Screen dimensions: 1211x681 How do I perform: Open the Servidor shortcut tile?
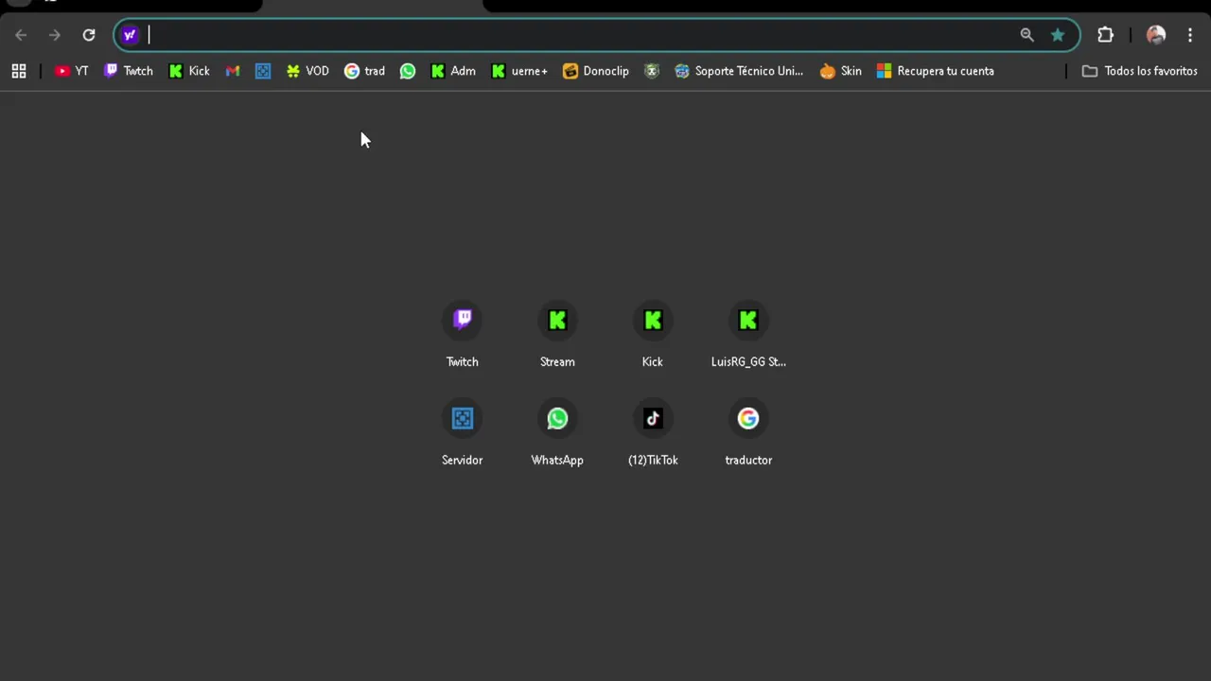463,434
